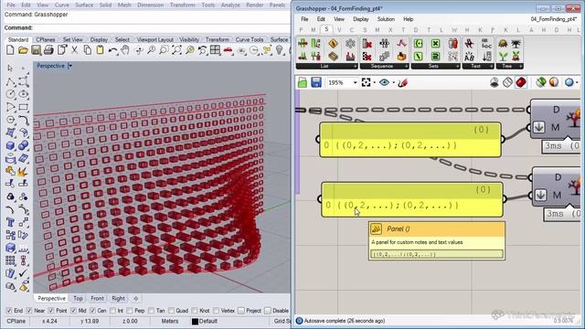Click the Text Split 'AB' icon in Text panel
This screenshot has height=329, width=585.
(x=469, y=57)
